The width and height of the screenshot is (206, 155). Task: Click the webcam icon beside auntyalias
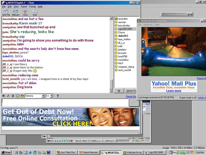116,19
